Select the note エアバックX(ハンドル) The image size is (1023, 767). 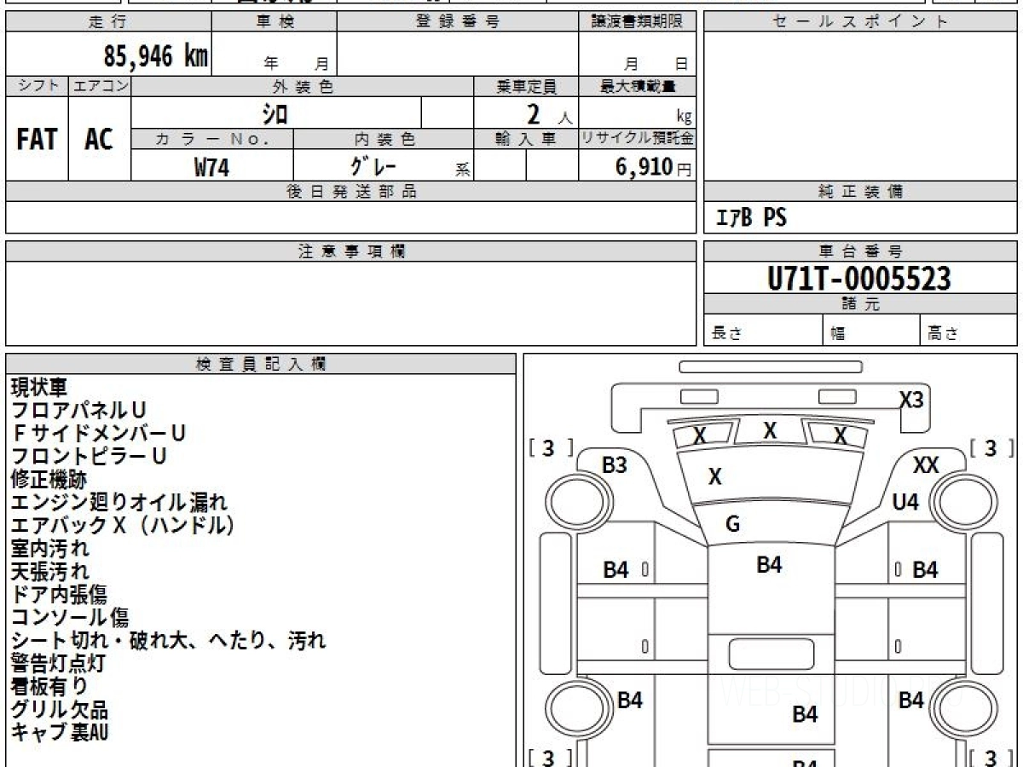(x=123, y=526)
